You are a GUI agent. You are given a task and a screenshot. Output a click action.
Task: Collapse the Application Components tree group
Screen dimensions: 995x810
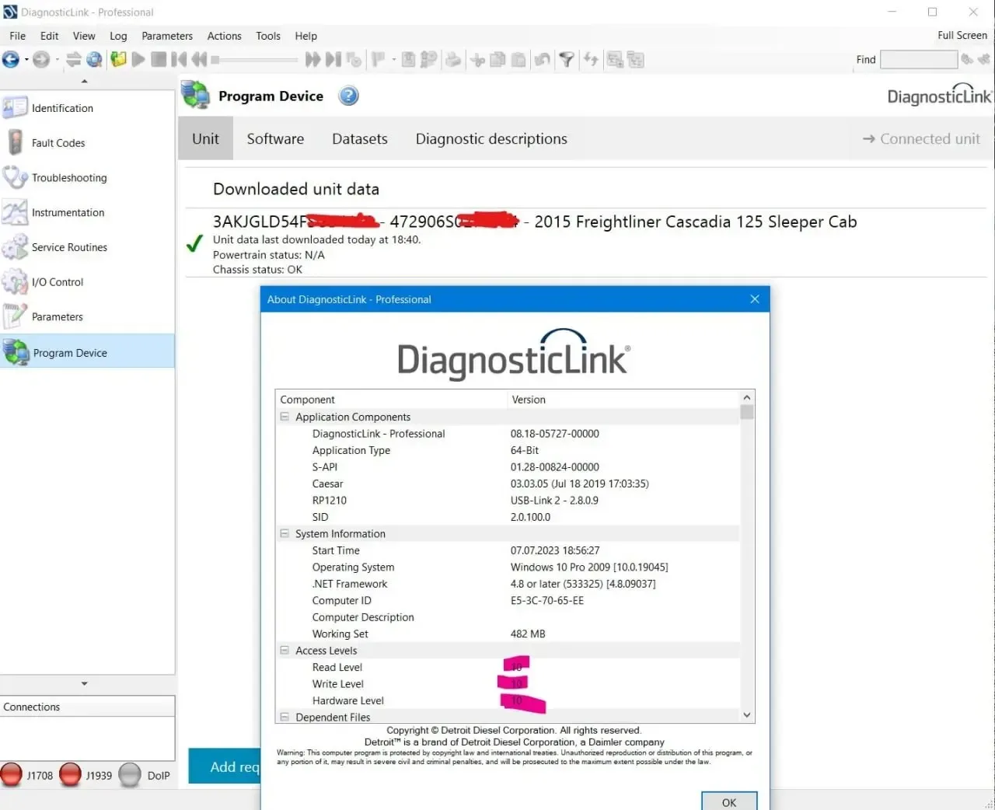pos(285,417)
